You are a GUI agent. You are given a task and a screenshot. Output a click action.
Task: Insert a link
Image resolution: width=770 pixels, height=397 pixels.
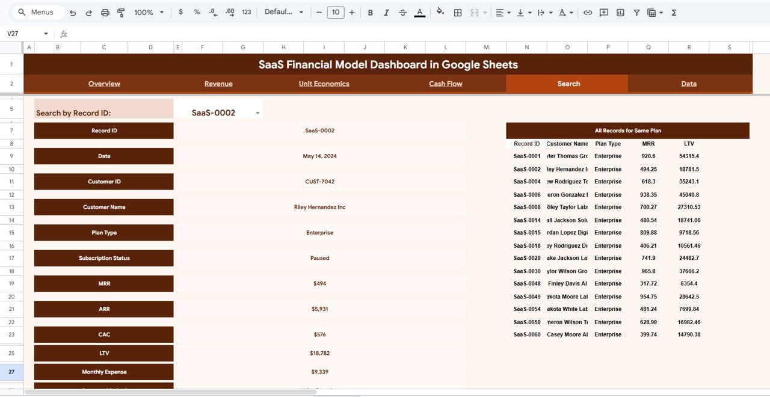(588, 11)
